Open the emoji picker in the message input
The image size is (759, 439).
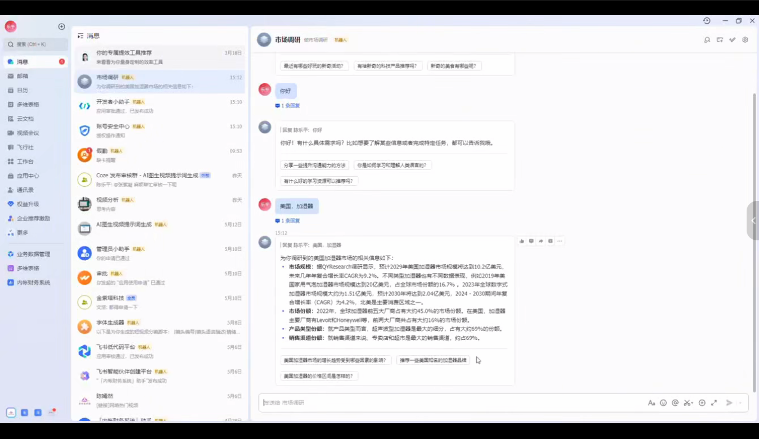click(x=663, y=403)
